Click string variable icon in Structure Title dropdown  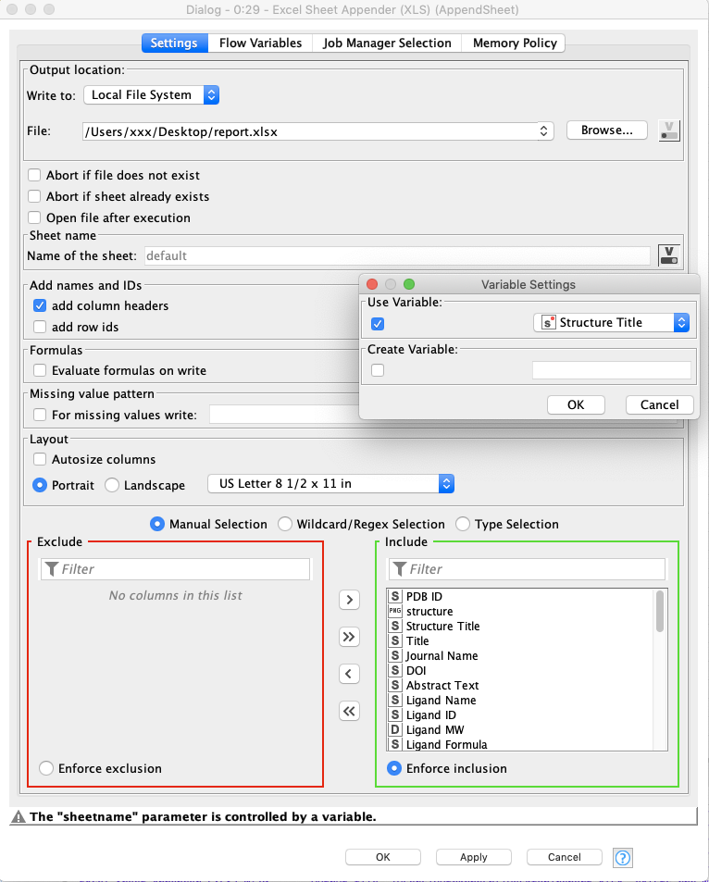click(x=548, y=322)
